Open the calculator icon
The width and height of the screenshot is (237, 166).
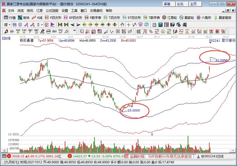(160, 25)
